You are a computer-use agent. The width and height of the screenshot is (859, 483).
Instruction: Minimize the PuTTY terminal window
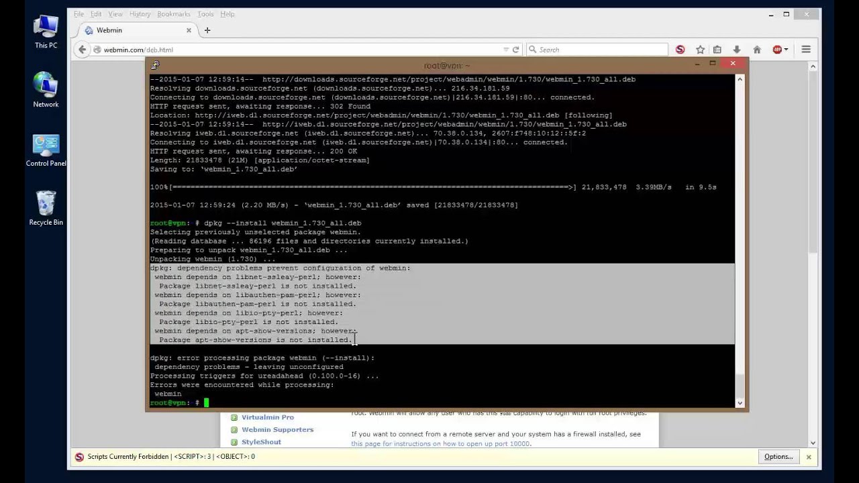697,64
